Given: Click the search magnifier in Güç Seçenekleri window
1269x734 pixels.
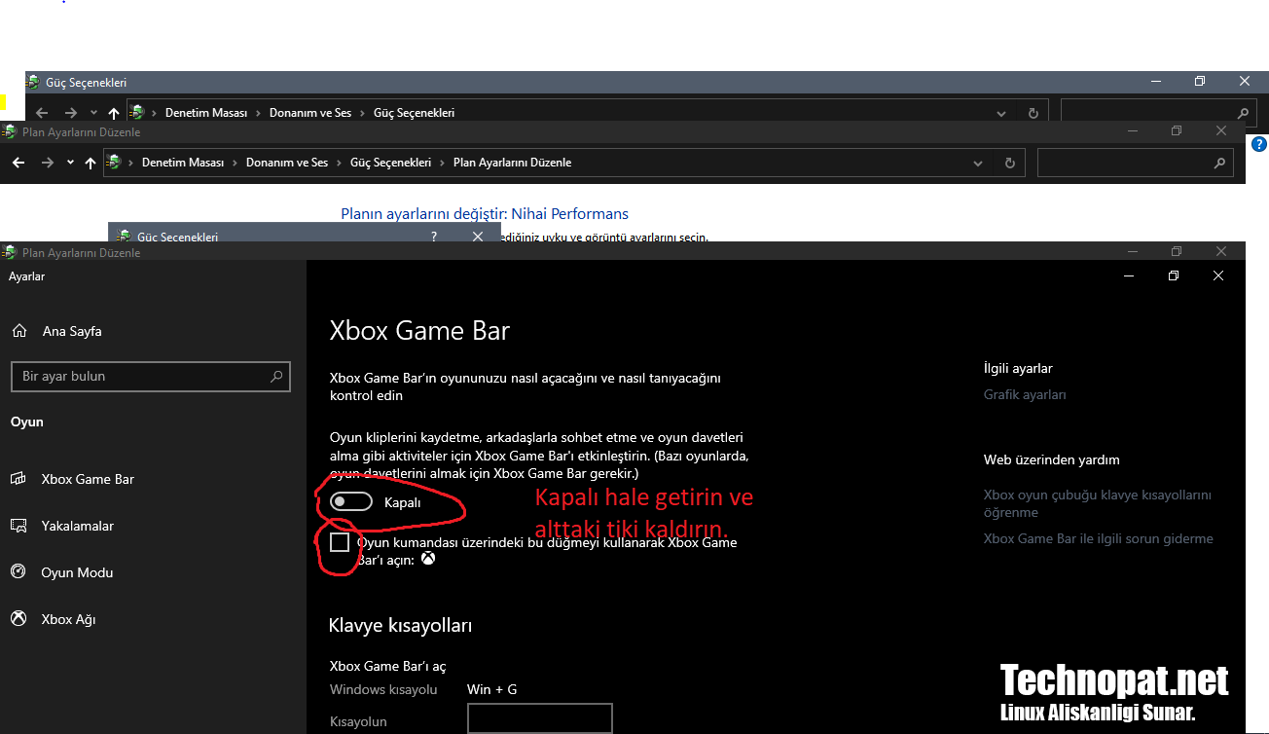Looking at the screenshot, I should (1242, 113).
